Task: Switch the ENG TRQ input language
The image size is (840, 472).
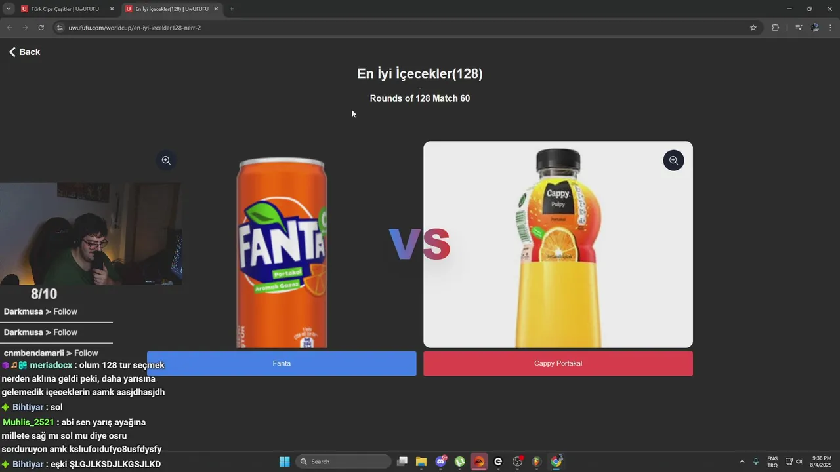Action: [772, 462]
